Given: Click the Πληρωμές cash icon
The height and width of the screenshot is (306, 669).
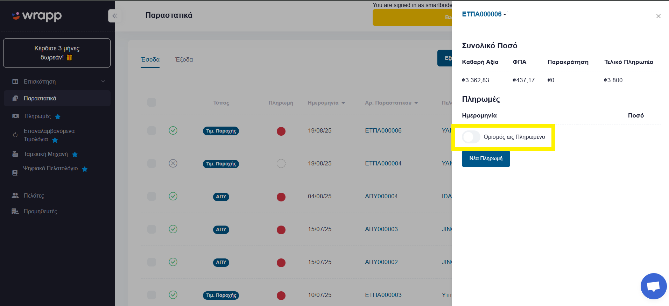Looking at the screenshot, I should tap(15, 116).
